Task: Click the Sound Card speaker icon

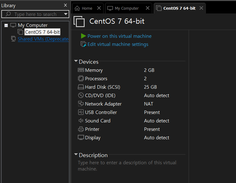Action: [81, 121]
